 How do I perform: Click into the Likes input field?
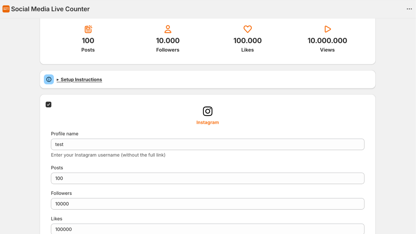point(207,229)
